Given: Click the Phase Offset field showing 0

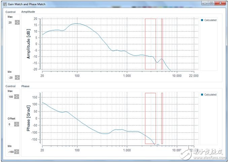Looking at the screenshot, I should pyautogui.click(x=11, y=124).
